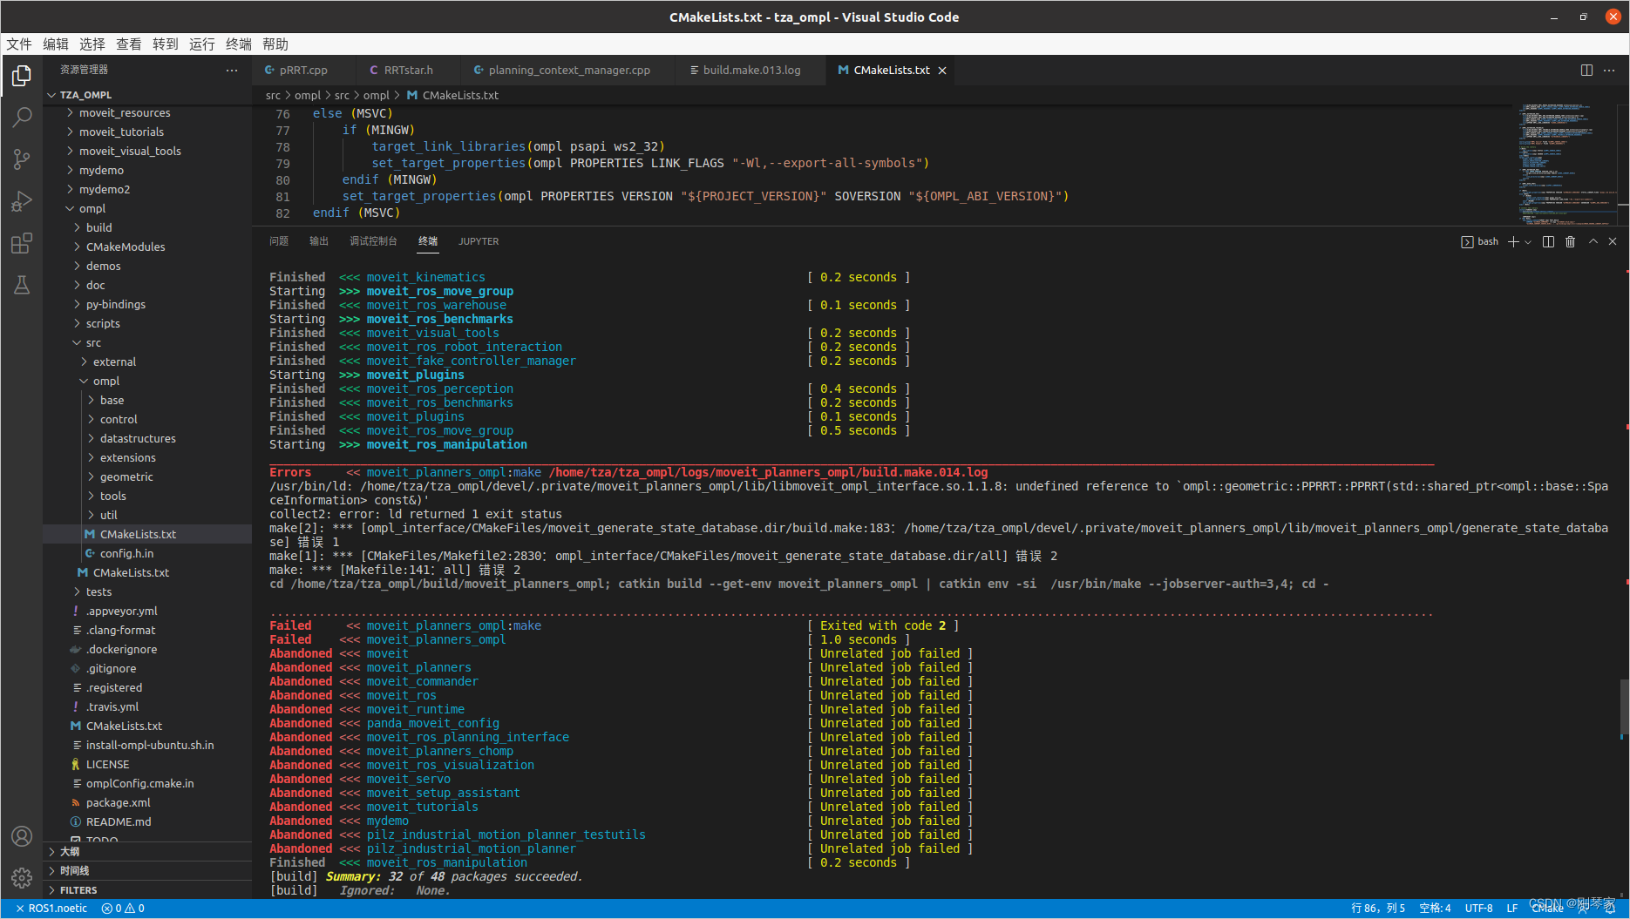This screenshot has height=919, width=1630.
Task: Open the Testing beaker icon
Action: (x=22, y=285)
